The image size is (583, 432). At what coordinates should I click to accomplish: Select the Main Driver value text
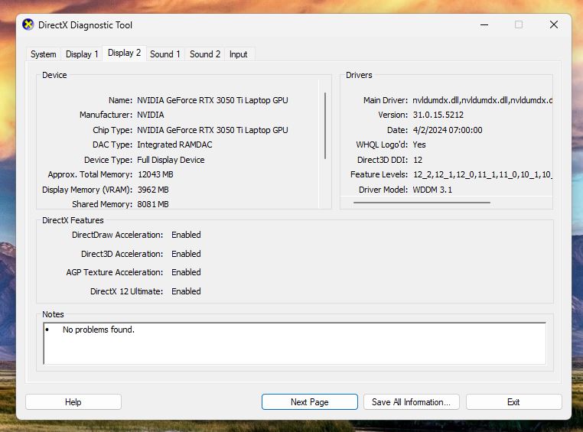pyautogui.click(x=482, y=100)
